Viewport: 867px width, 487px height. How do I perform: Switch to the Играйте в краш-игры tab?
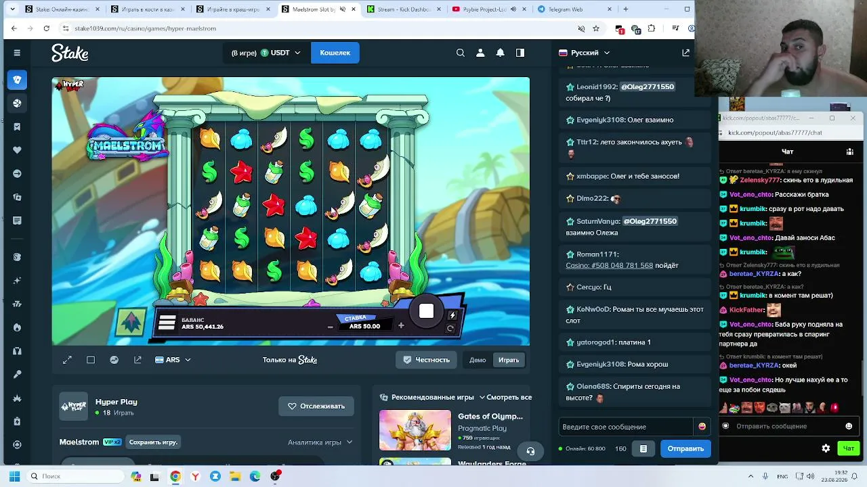tap(233, 9)
